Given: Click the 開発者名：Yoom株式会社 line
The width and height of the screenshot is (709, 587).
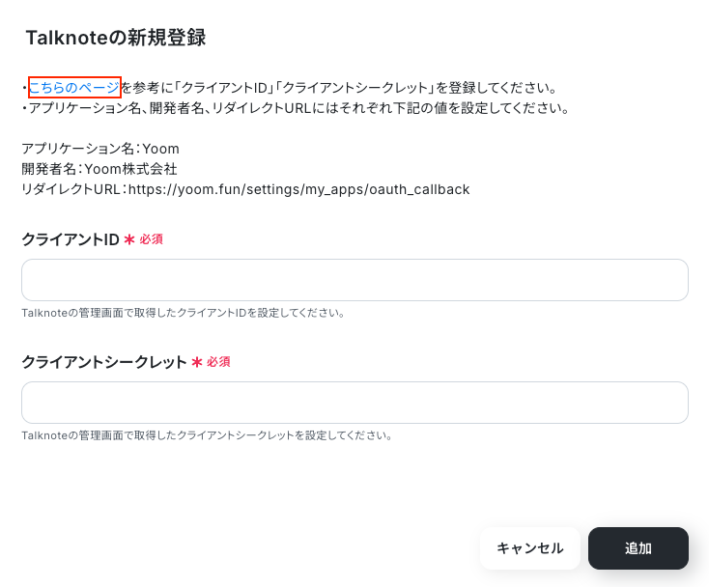Looking at the screenshot, I should pos(99,169).
